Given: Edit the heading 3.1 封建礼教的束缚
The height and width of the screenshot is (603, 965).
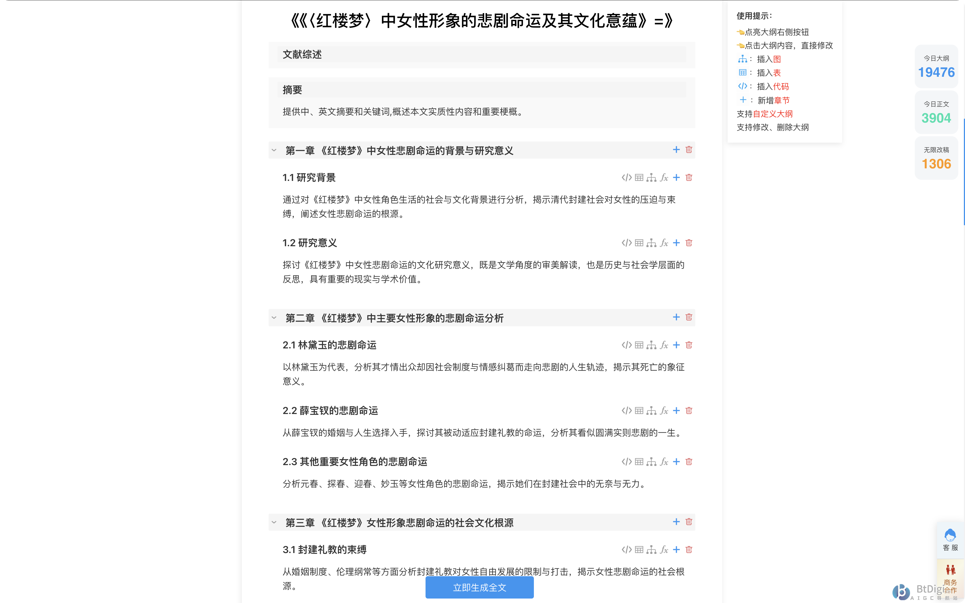Looking at the screenshot, I should tap(324, 550).
